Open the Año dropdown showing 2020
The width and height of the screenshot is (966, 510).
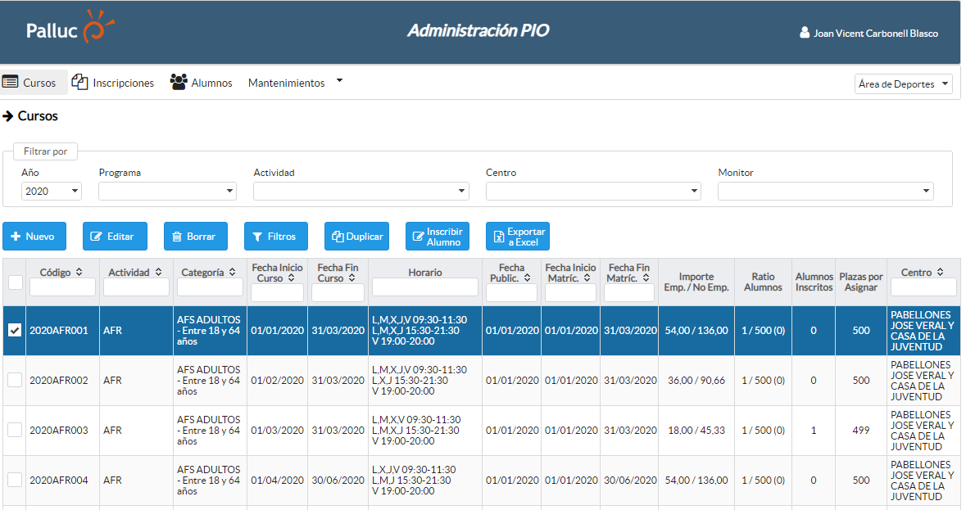click(x=52, y=192)
